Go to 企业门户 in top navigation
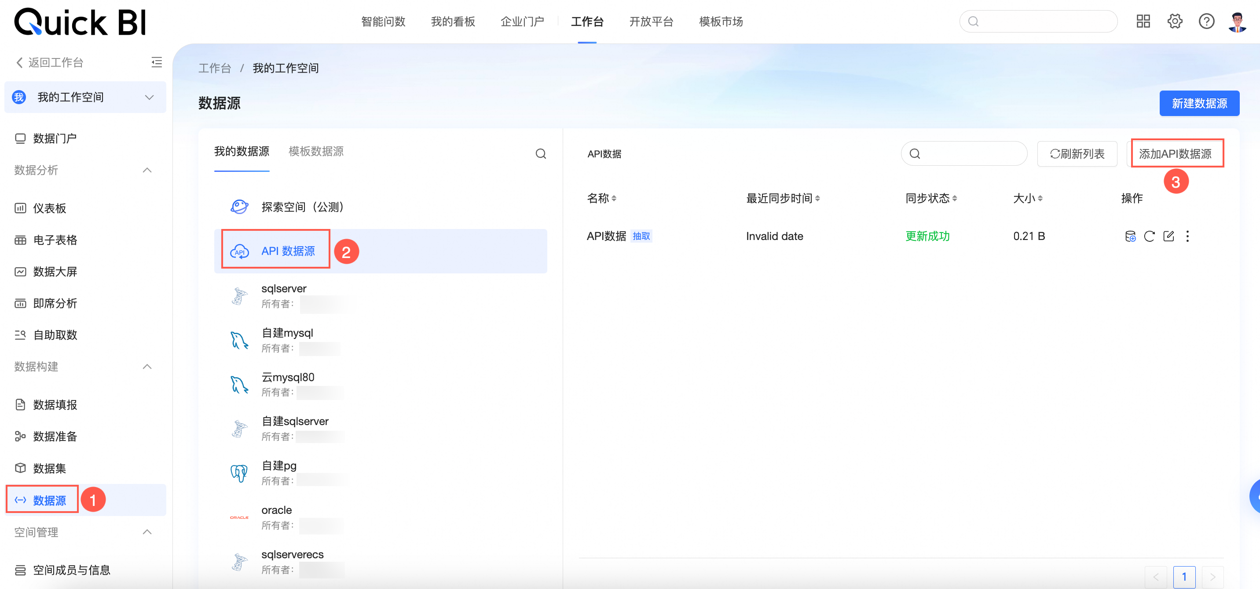 [x=522, y=22]
